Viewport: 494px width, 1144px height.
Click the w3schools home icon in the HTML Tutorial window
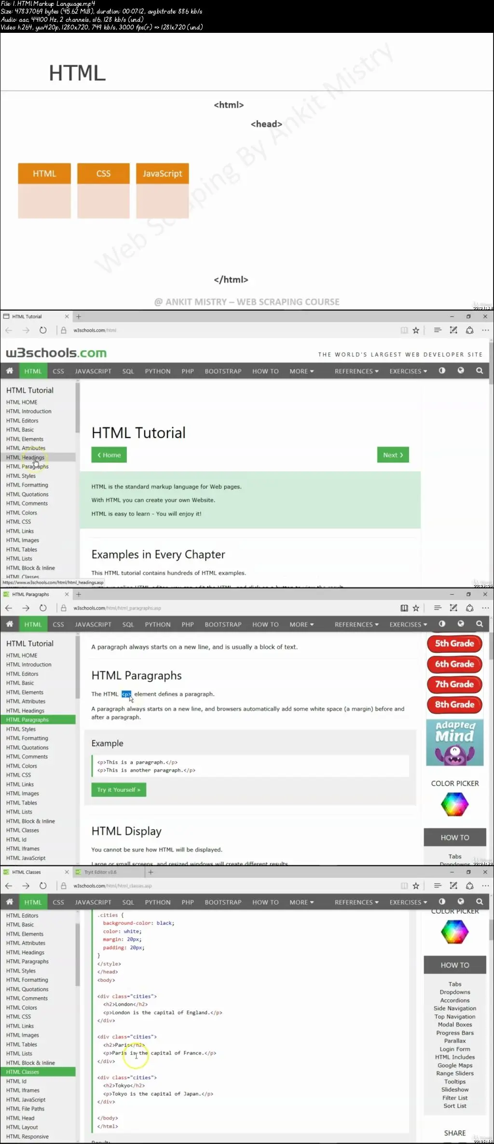tap(10, 371)
